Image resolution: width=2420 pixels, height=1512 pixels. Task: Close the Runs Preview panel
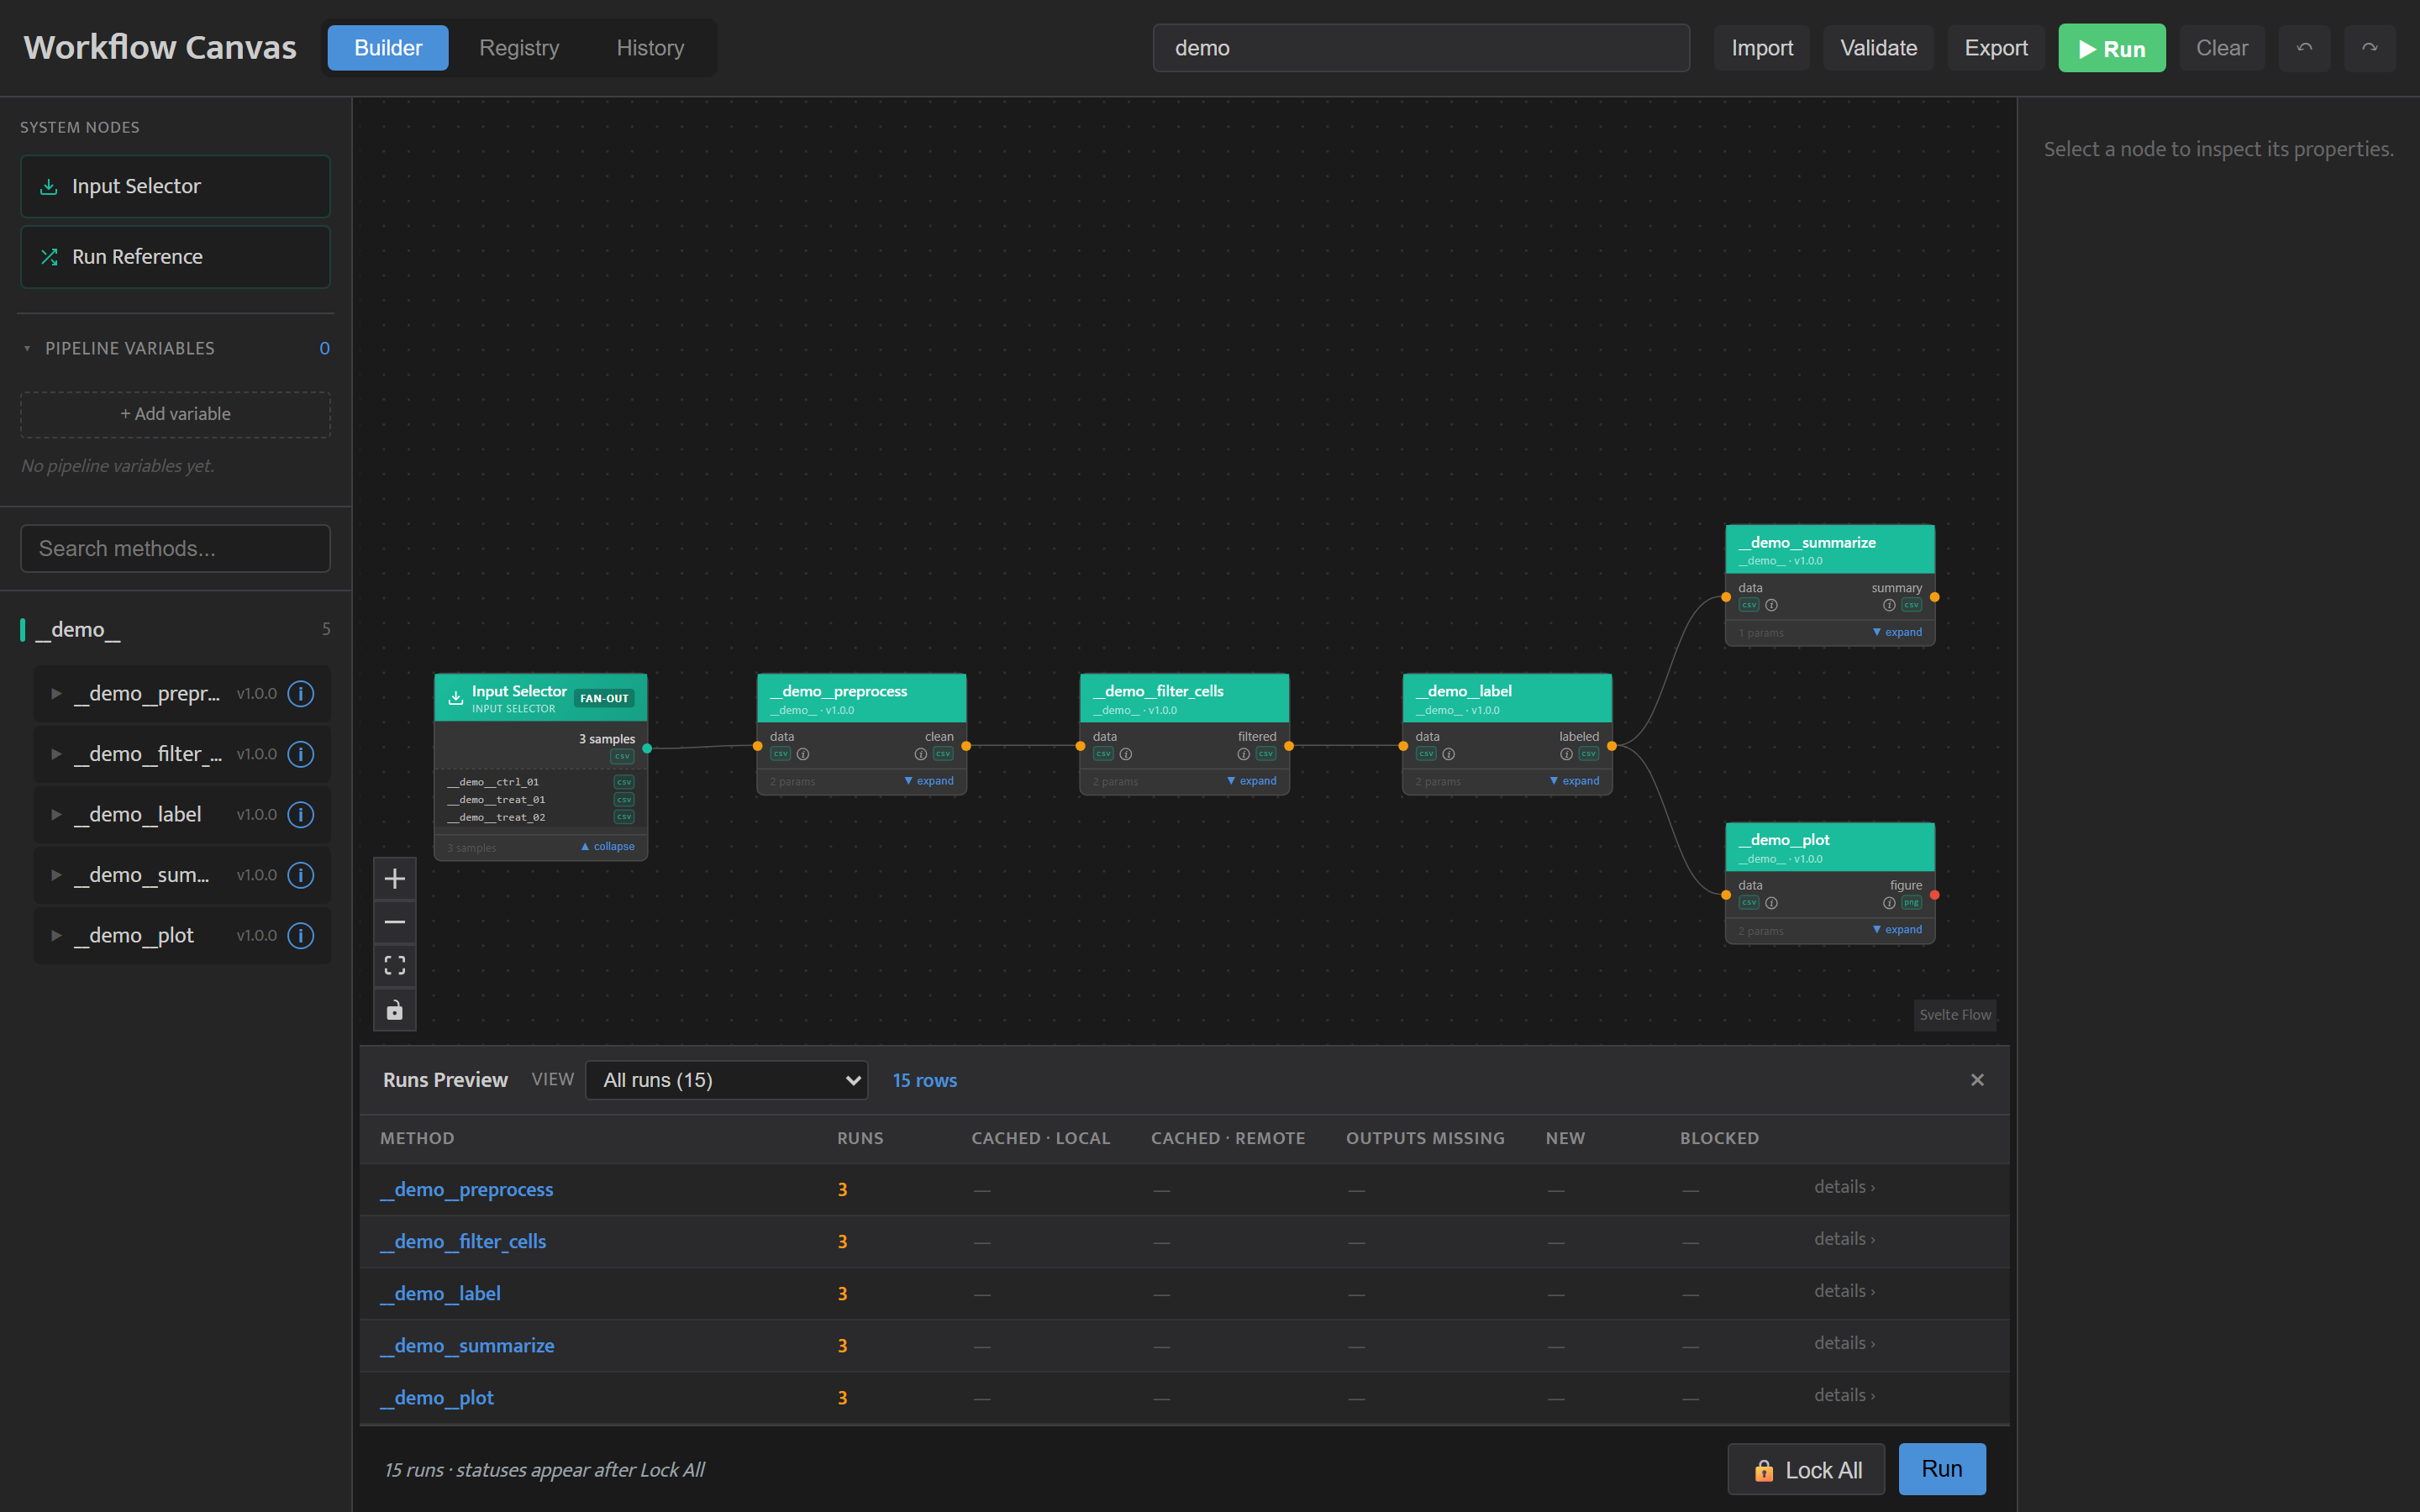1977,1080
